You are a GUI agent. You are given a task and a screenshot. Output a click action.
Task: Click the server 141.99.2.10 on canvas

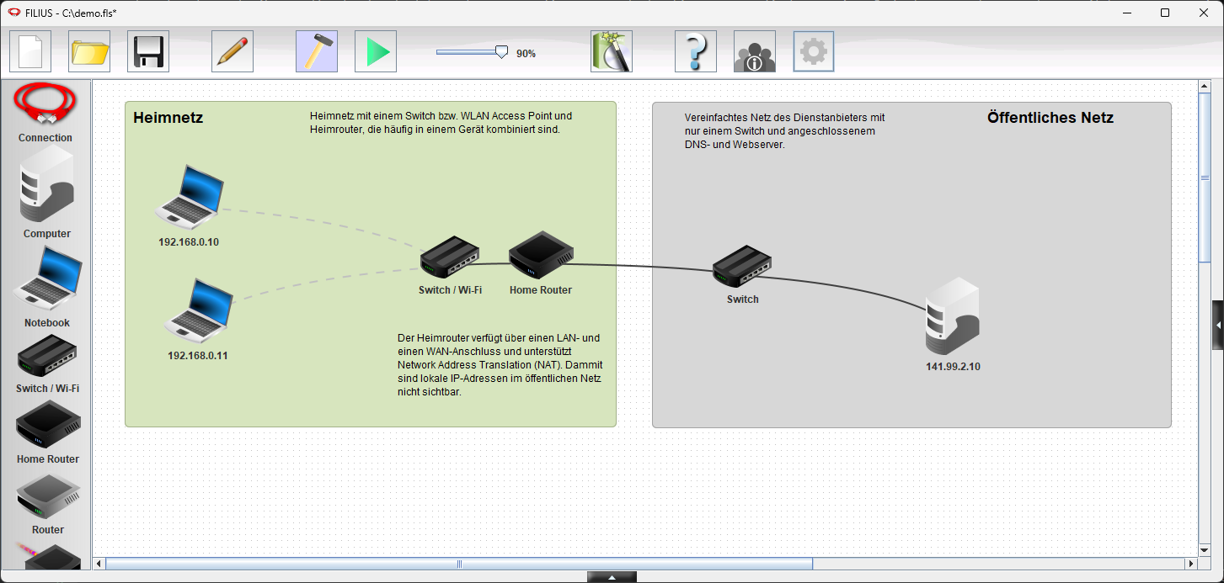tap(952, 317)
